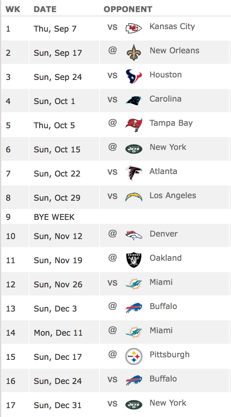Click the Sun, Dec 31 date cell
The image size is (231, 417).
coord(58,405)
